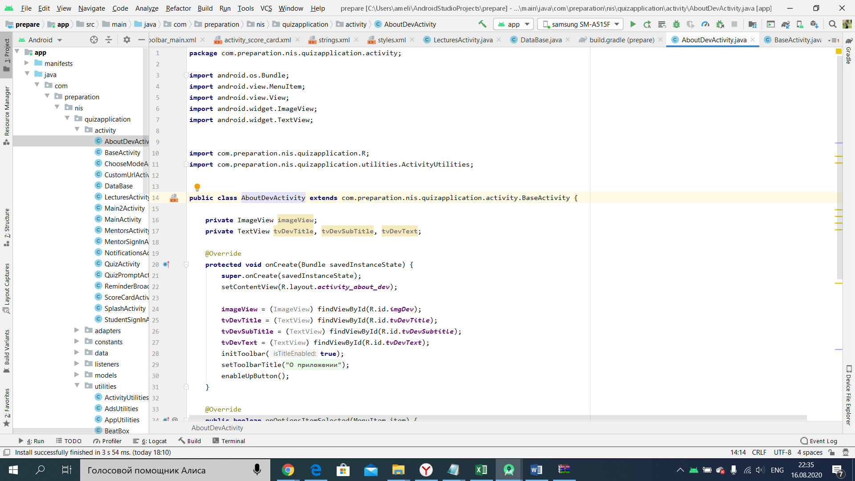Open the Logcat tool window
The height and width of the screenshot is (481, 855).
point(150,441)
